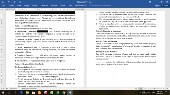Switch to the Home tab
The width and height of the screenshot is (170, 95).
pos(11,6)
